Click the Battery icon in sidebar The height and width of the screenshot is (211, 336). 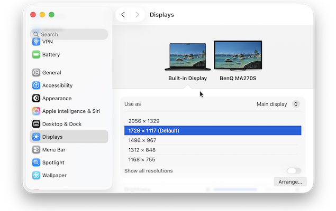(x=36, y=54)
